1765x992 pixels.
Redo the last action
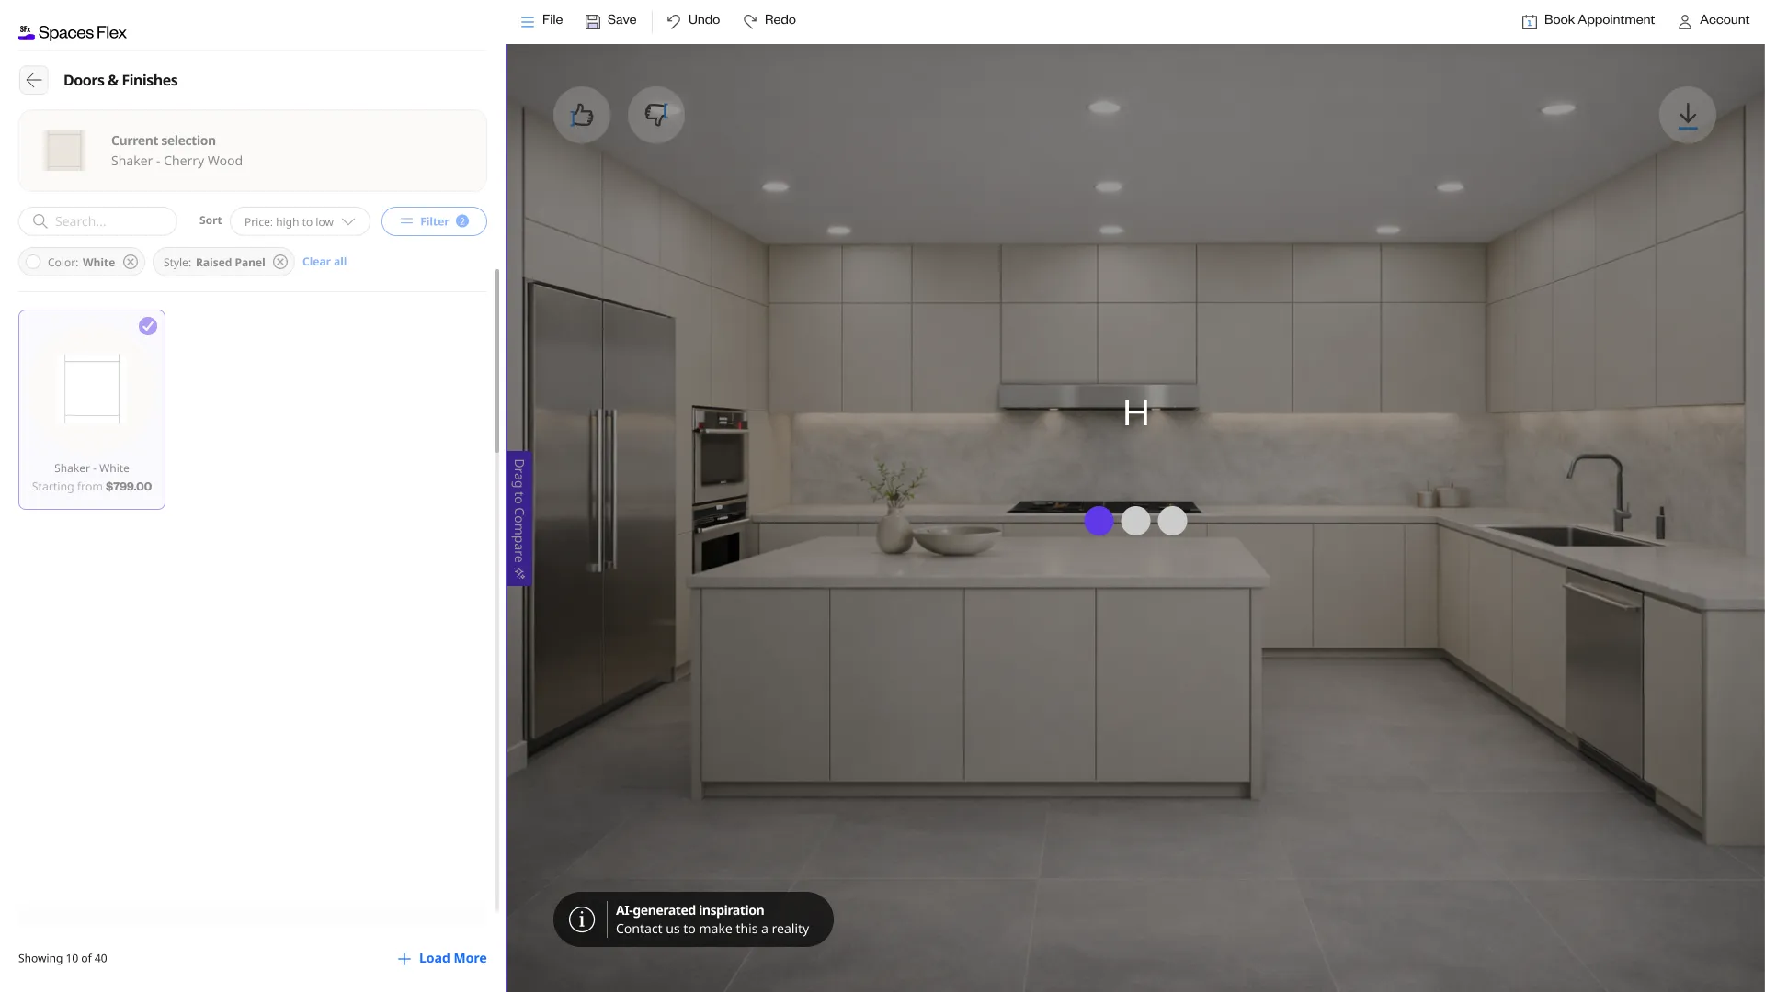tap(769, 20)
